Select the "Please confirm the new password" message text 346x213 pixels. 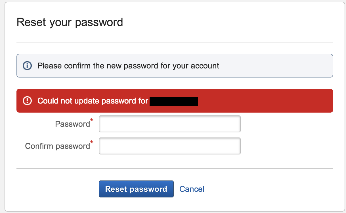(128, 66)
